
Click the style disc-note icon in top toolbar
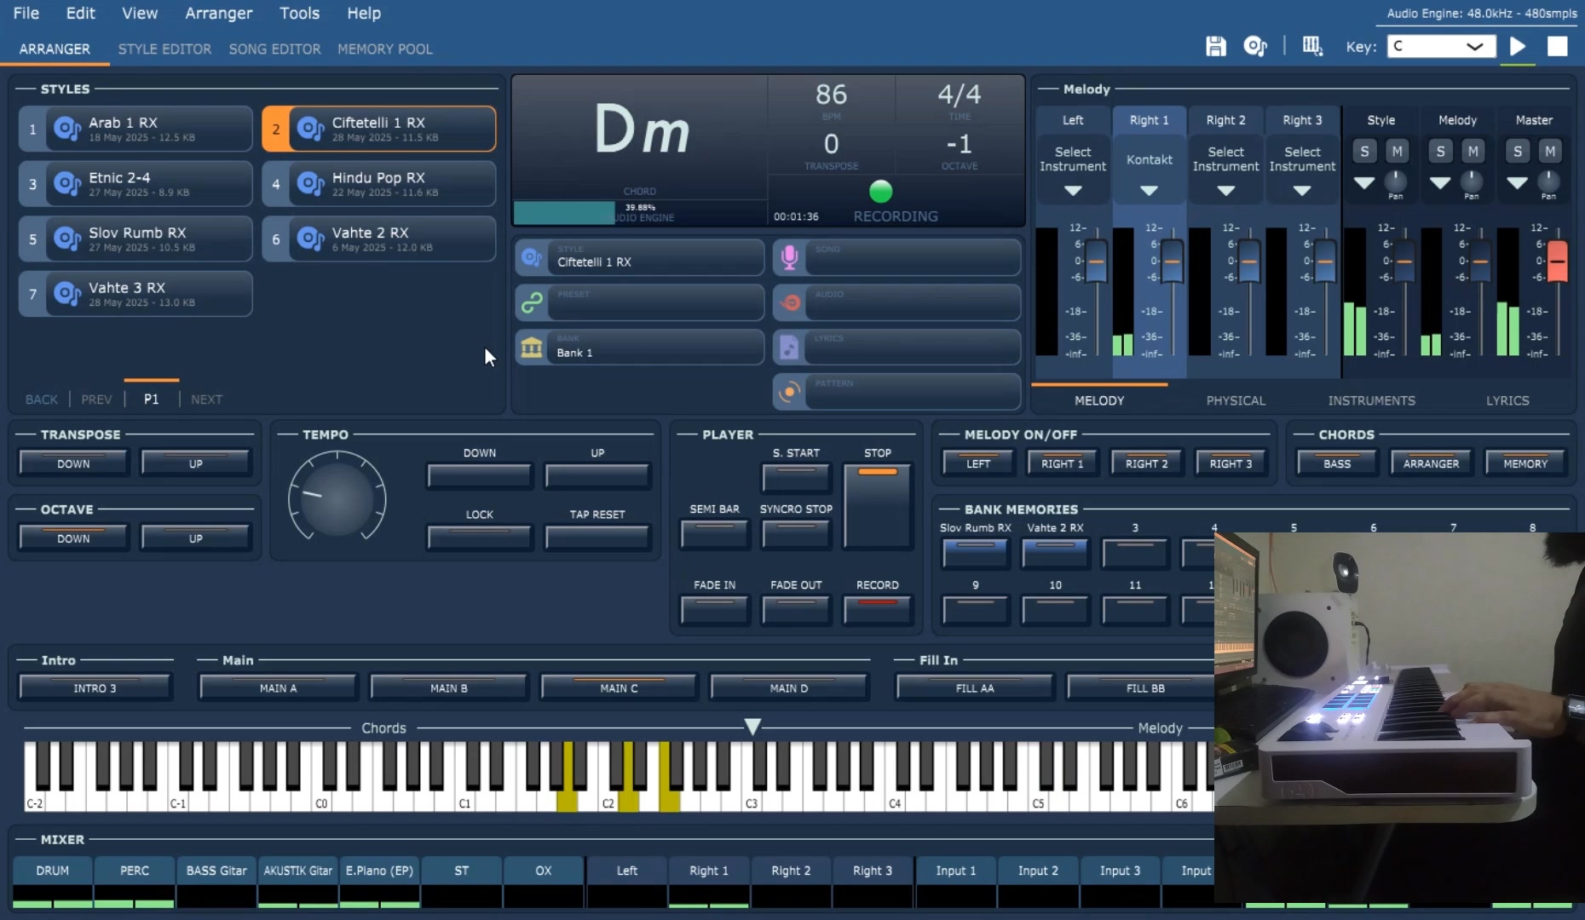(x=1255, y=46)
